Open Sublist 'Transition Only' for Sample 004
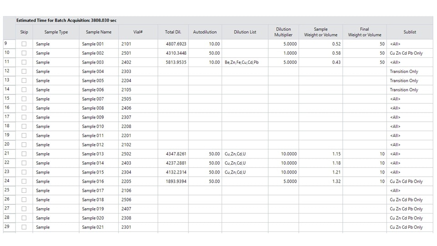Viewport: 437px width, 246px height. pos(410,72)
